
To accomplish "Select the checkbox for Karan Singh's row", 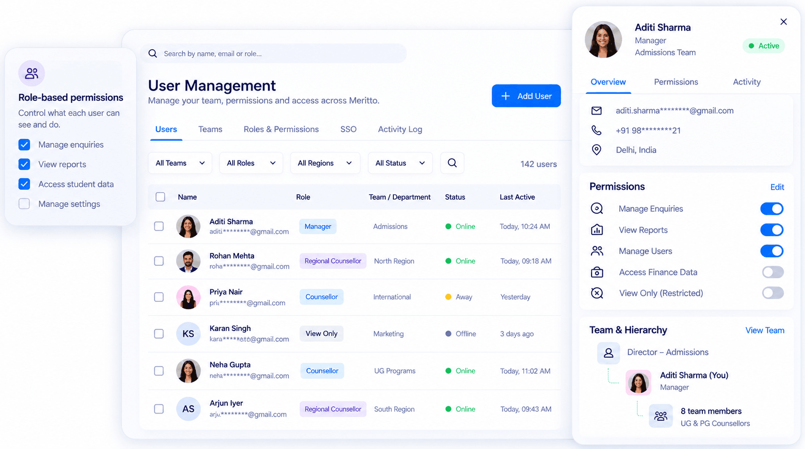I will click(159, 334).
